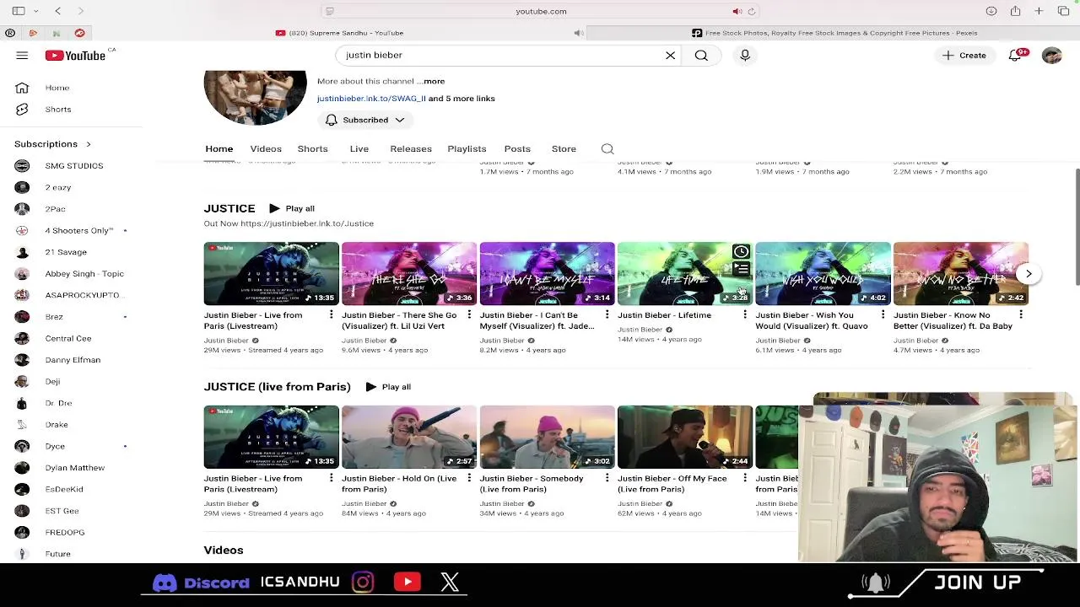Open justinbieber.lnk.to/SWAG_II link
Viewport: 1080px width, 607px height.
(371, 99)
